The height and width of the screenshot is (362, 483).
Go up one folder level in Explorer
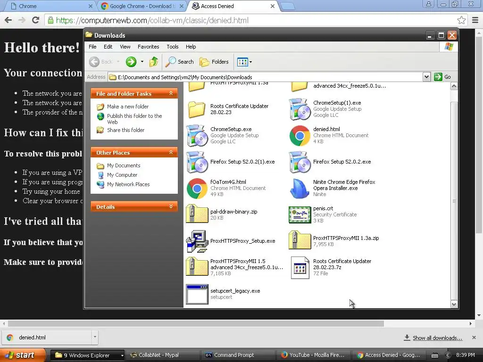[x=154, y=62]
